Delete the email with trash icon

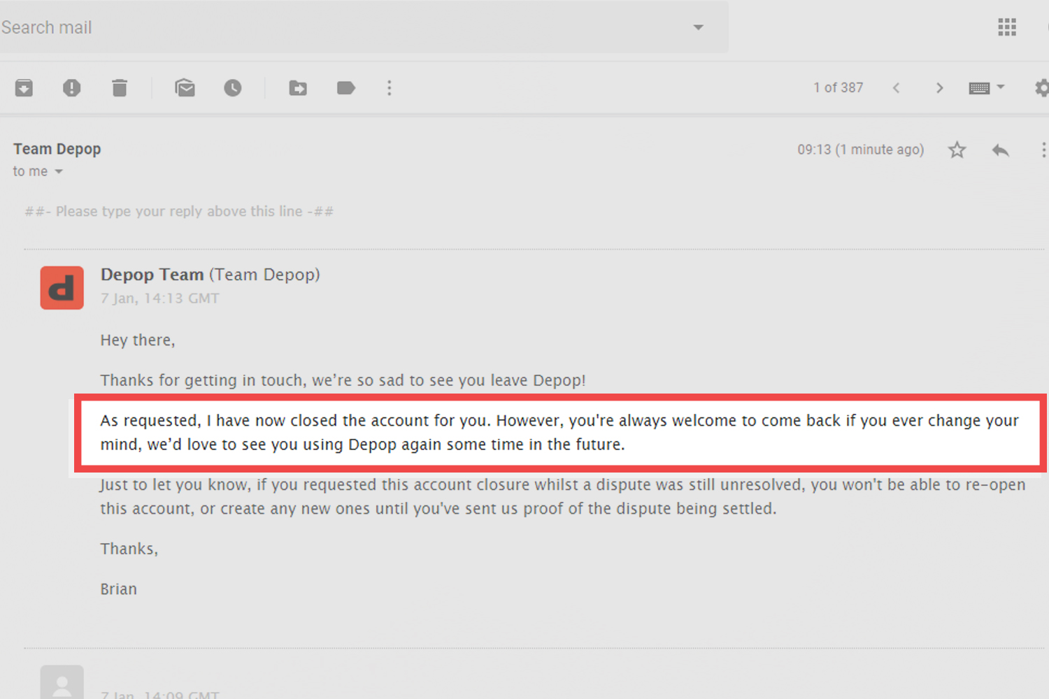pos(120,88)
